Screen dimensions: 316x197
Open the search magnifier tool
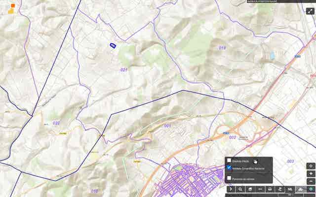click(240, 189)
